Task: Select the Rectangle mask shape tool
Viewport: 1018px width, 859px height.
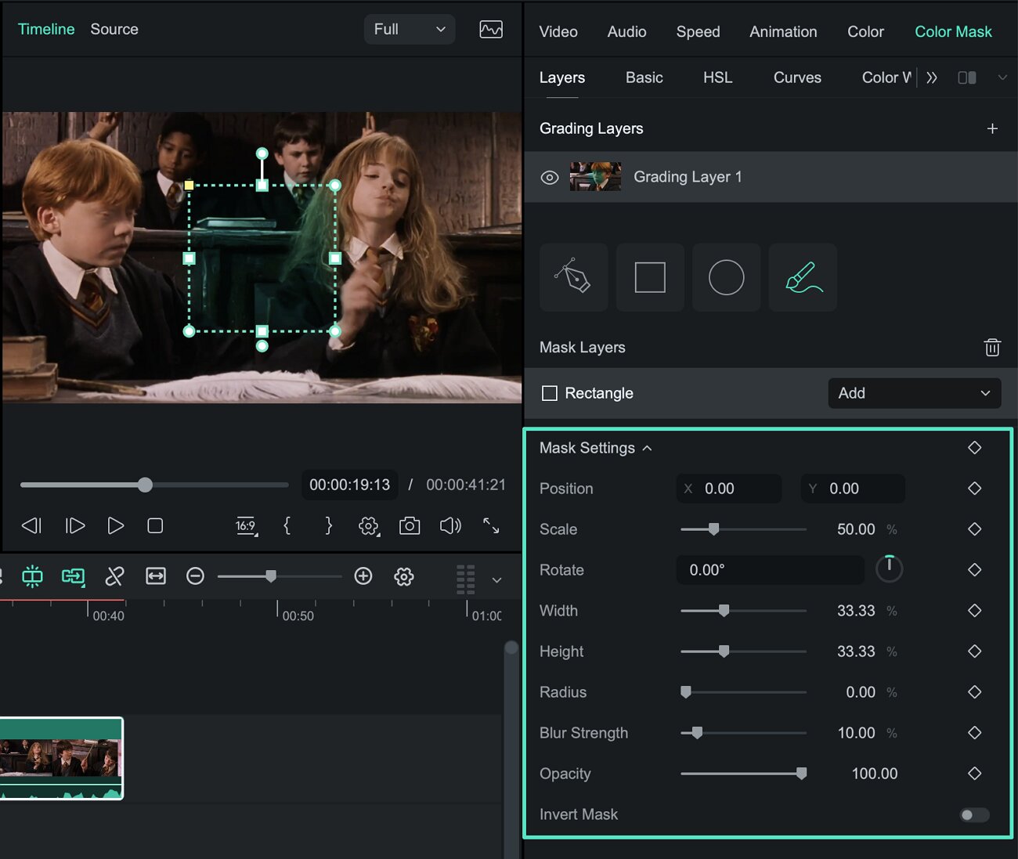Action: (650, 277)
